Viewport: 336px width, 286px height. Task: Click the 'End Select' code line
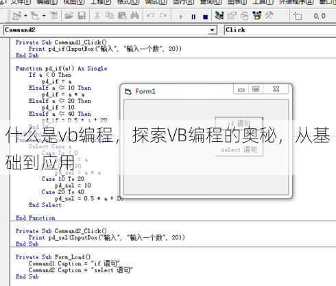tap(45, 205)
